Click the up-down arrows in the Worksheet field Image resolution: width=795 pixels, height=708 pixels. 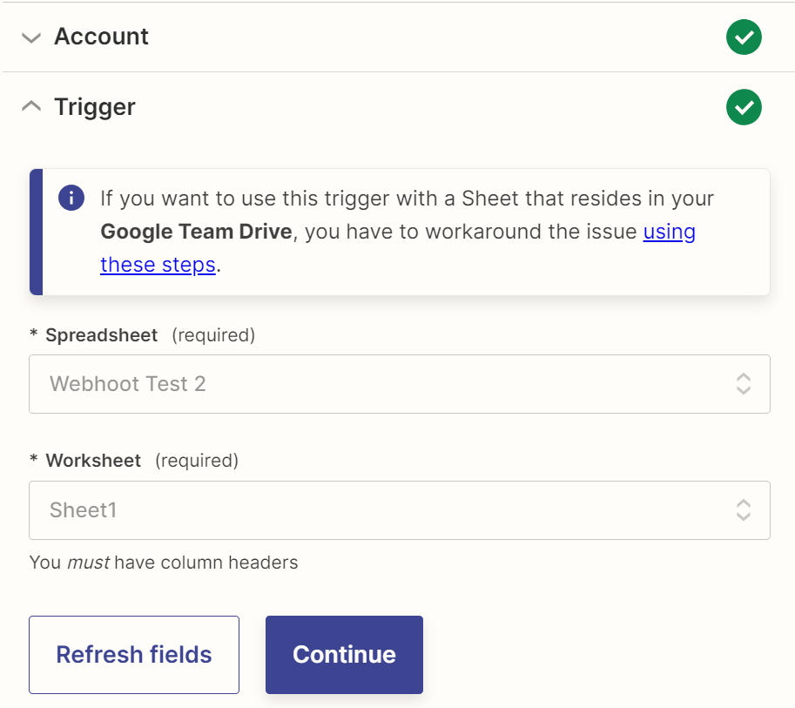743,510
